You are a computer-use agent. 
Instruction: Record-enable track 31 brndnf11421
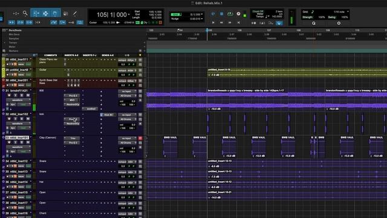click(9, 95)
